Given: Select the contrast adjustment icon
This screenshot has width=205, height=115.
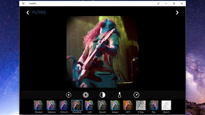Looking at the screenshot, I should (102, 95).
